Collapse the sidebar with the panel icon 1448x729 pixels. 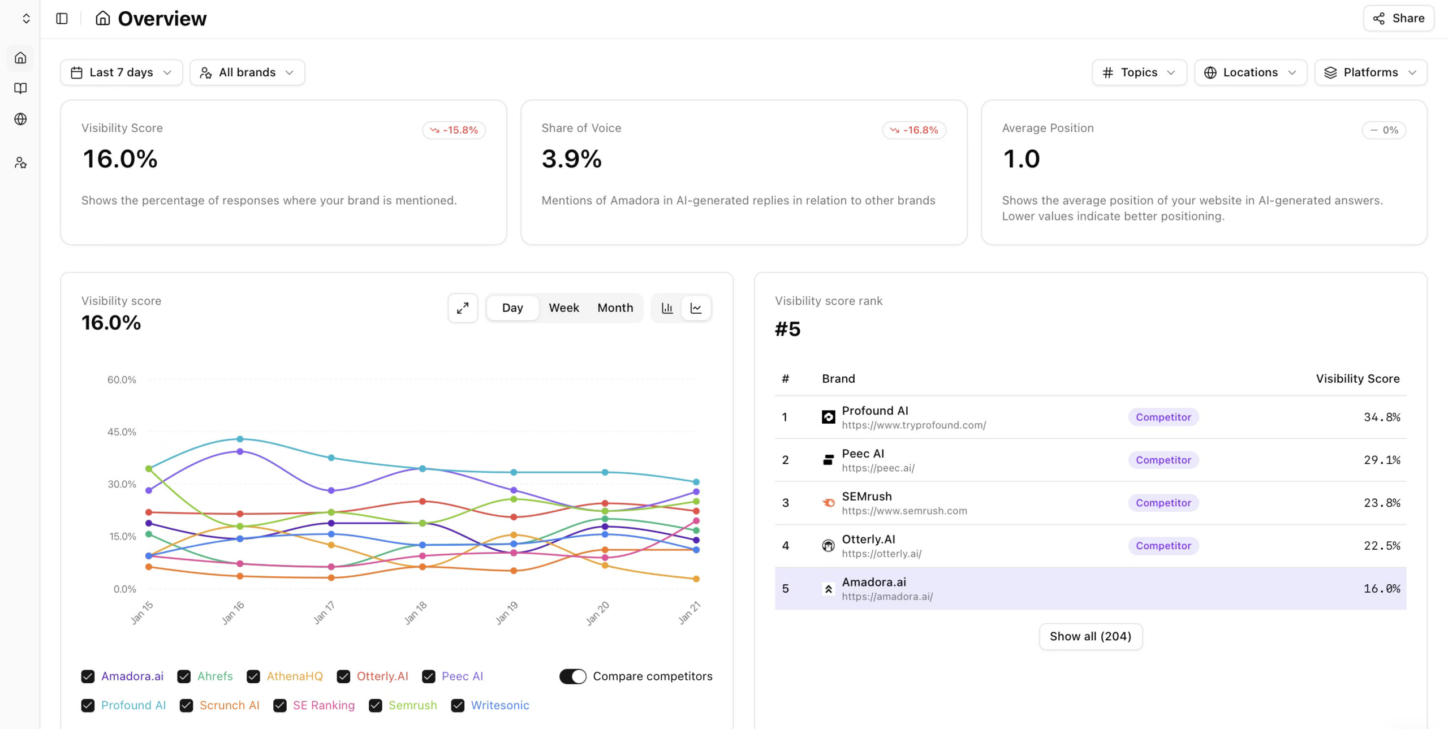click(x=61, y=18)
